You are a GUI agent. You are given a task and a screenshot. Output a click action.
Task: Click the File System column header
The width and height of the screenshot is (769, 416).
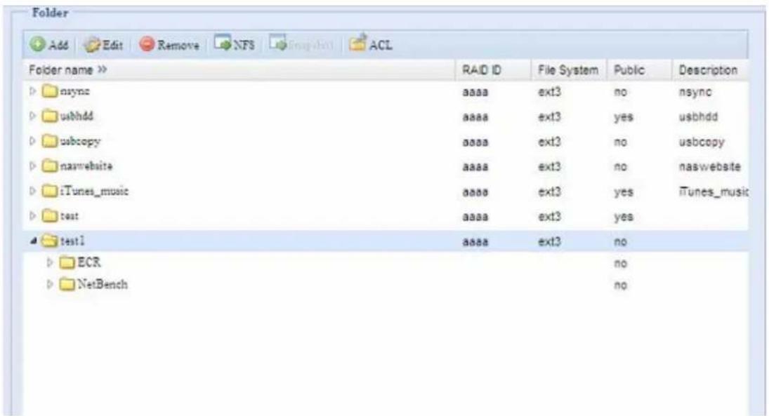(x=568, y=71)
